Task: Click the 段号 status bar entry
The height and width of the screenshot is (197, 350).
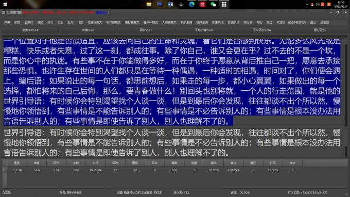Action: [x=70, y=192]
